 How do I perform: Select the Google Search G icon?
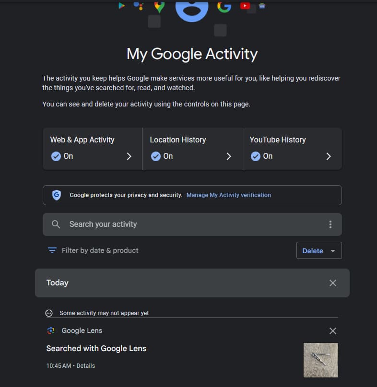[224, 6]
